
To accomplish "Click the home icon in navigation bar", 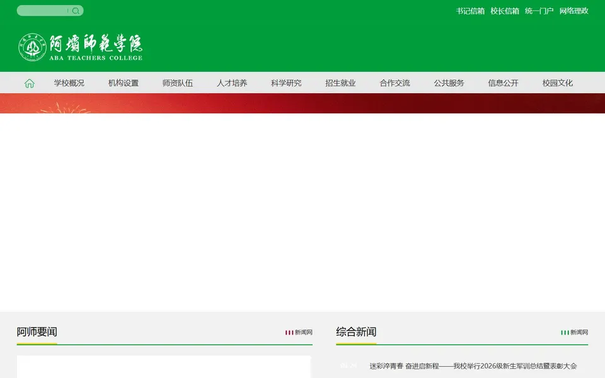I will click(30, 83).
